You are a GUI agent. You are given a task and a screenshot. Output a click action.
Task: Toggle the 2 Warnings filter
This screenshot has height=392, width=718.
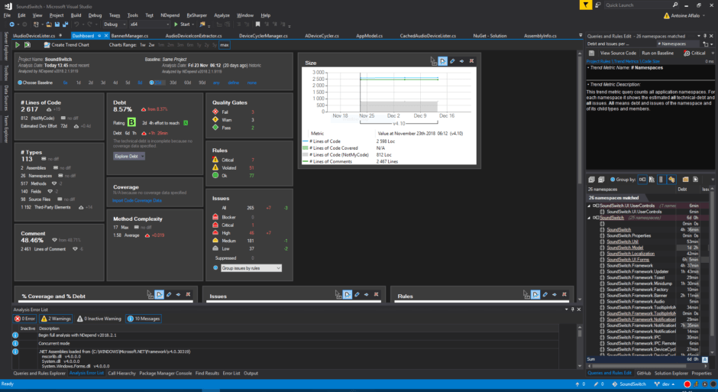pos(56,319)
